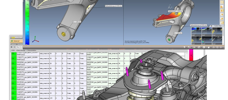Click the plus icon beside Custom View
Viewport: 228px width, 100px height.
click(x=211, y=26)
